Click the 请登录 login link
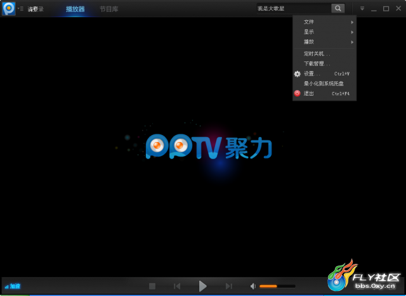The image size is (406, 296). [x=36, y=9]
